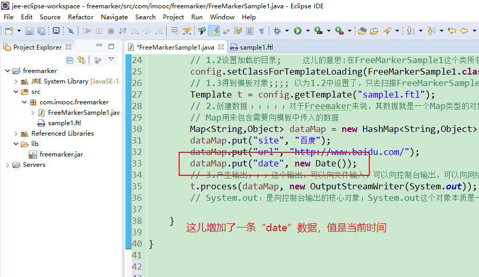Viewport: 479px width, 277px height.
Task: Switch to the sample1.ftl editor tab
Action: point(252,47)
